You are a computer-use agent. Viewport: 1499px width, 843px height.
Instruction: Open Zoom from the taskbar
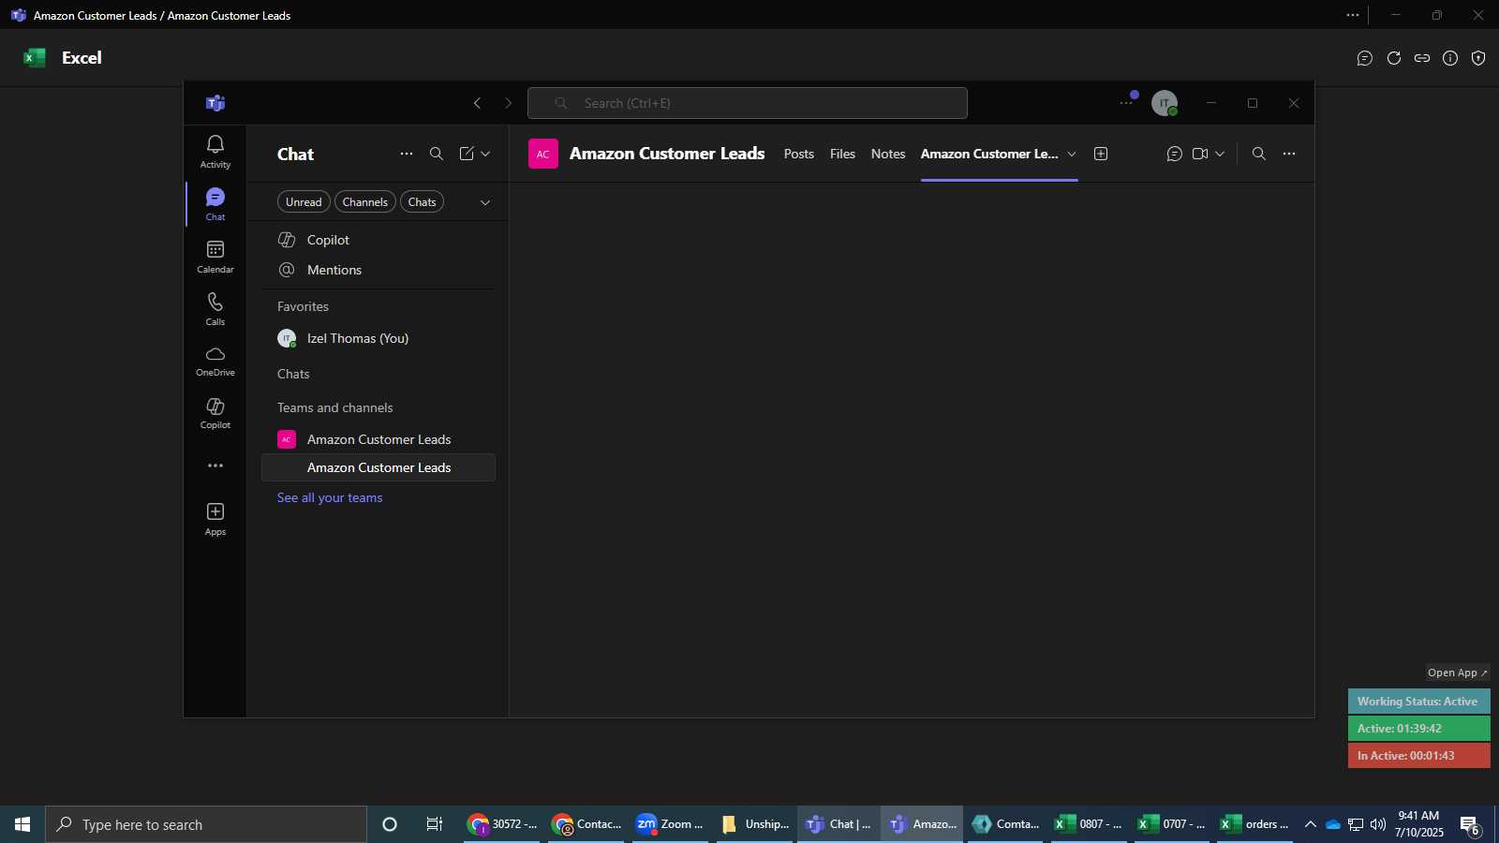[x=671, y=824]
